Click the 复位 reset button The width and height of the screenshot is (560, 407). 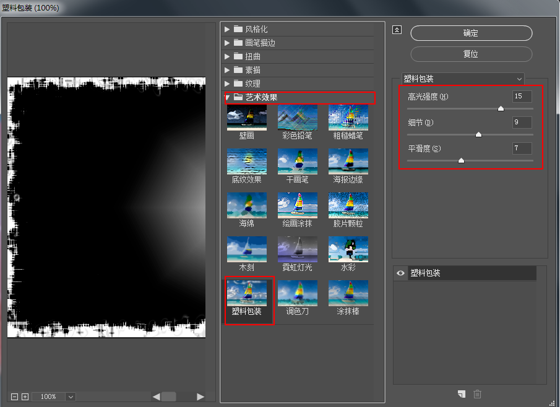click(x=471, y=54)
